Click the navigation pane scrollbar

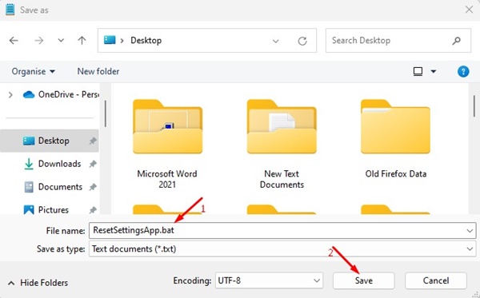tap(106, 113)
